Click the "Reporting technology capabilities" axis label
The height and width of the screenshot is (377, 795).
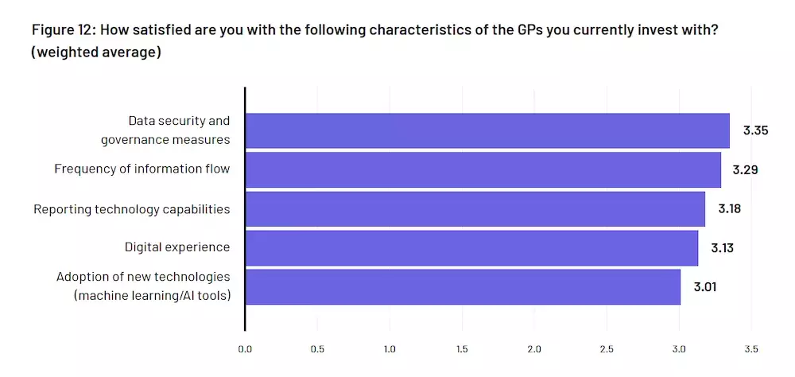132,209
